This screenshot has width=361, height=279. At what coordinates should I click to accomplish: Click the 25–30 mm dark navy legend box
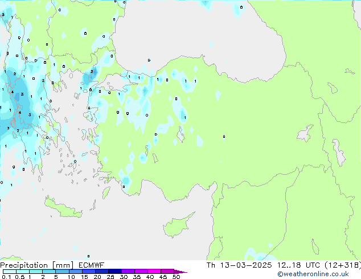[114, 272]
